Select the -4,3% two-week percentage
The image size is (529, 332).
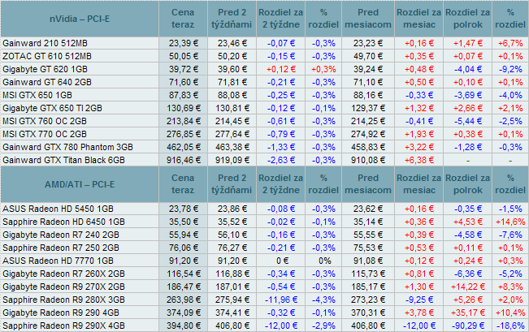323,300
